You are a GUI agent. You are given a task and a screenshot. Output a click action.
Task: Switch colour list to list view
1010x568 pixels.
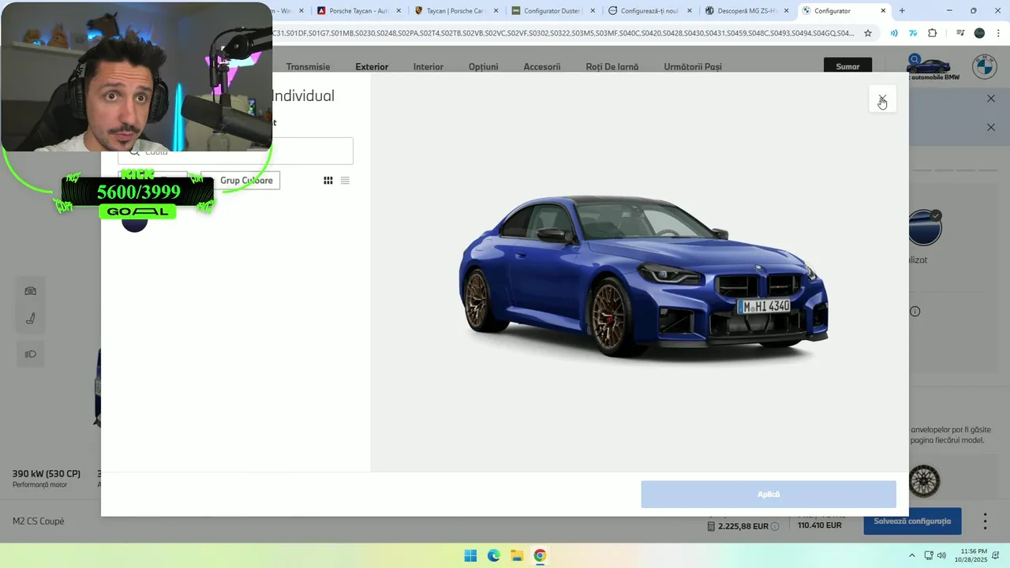(345, 181)
